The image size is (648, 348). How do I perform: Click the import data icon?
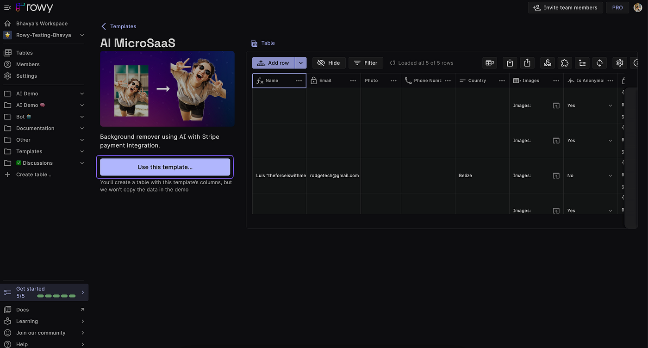510,63
